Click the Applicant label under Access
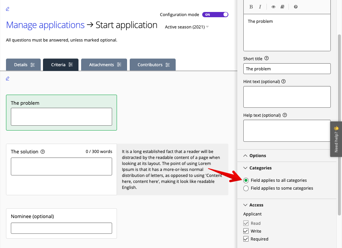342x248 pixels. [x=252, y=214]
